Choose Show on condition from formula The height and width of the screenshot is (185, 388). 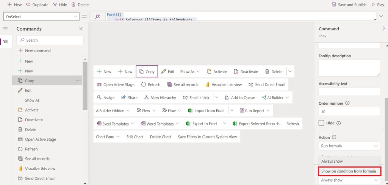tap(349, 171)
